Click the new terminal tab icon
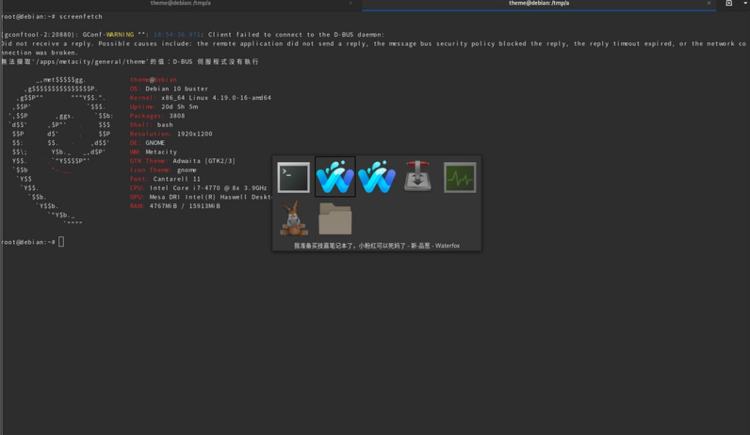 [x=729, y=3]
